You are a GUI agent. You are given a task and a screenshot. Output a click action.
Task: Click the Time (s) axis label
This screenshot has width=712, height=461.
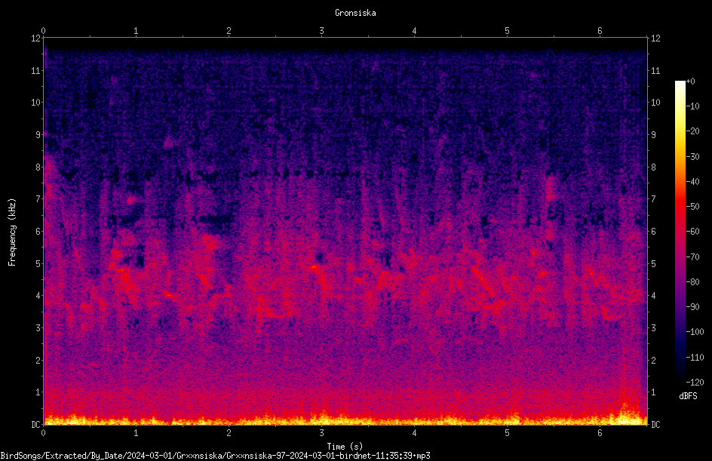[x=345, y=447]
